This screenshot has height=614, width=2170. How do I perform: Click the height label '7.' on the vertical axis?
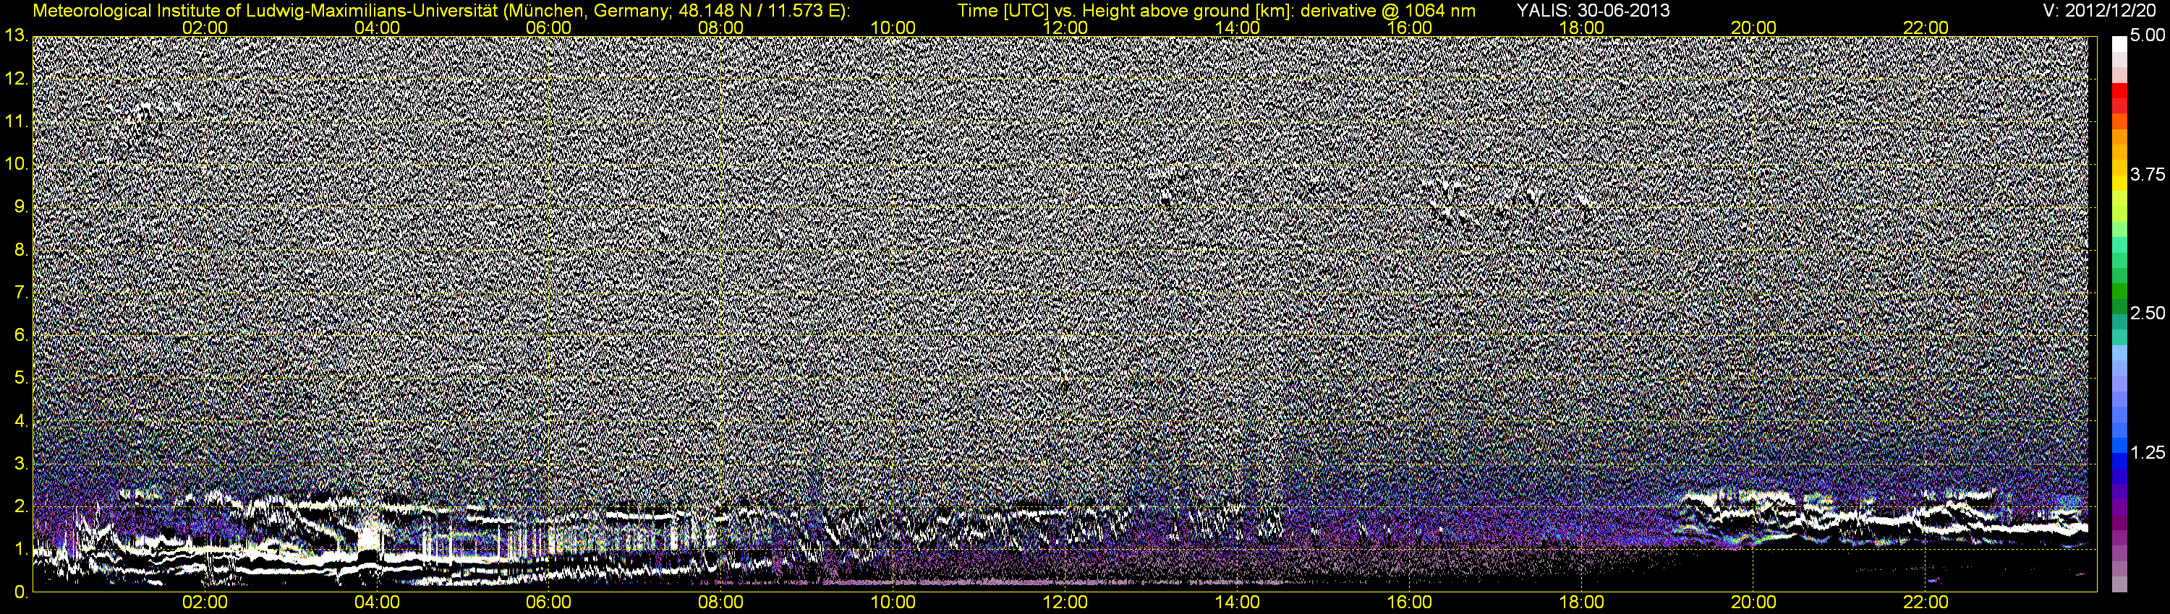click(x=21, y=293)
